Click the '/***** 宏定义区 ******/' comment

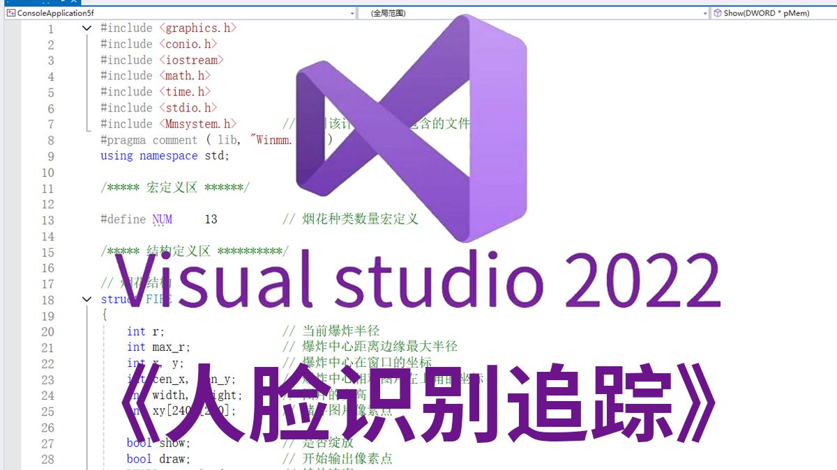pos(175,188)
